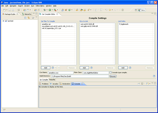This screenshot has height=113, width=158.
Task: Select the jarctest project in tree
Action: point(11,21)
